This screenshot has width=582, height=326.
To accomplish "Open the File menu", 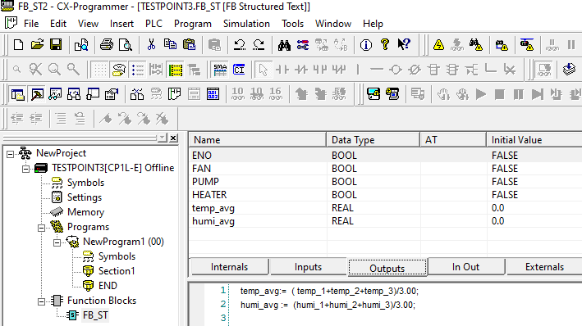I will tap(31, 24).
